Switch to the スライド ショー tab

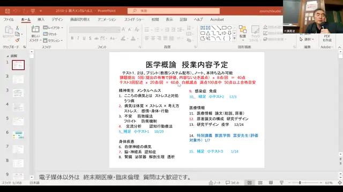(x=134, y=19)
